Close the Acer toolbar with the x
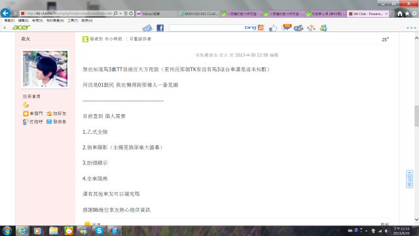 click(5, 28)
